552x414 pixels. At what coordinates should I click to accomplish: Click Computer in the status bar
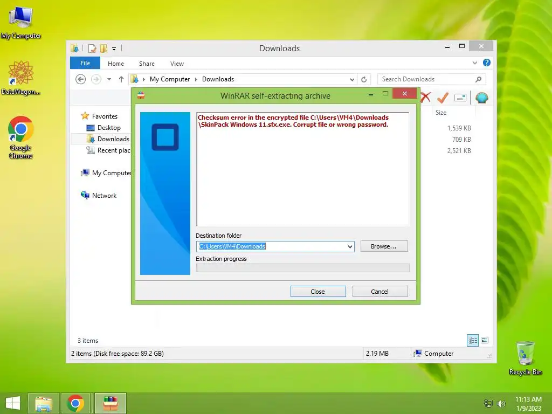point(434,354)
